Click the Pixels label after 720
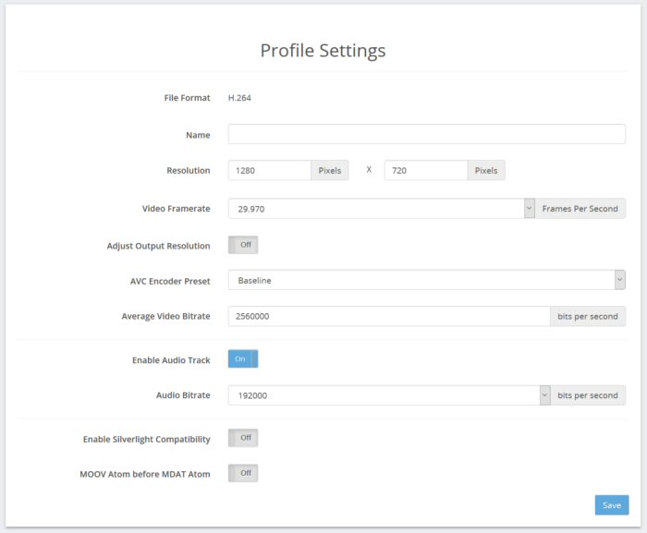The height and width of the screenshot is (533, 647). click(x=486, y=170)
